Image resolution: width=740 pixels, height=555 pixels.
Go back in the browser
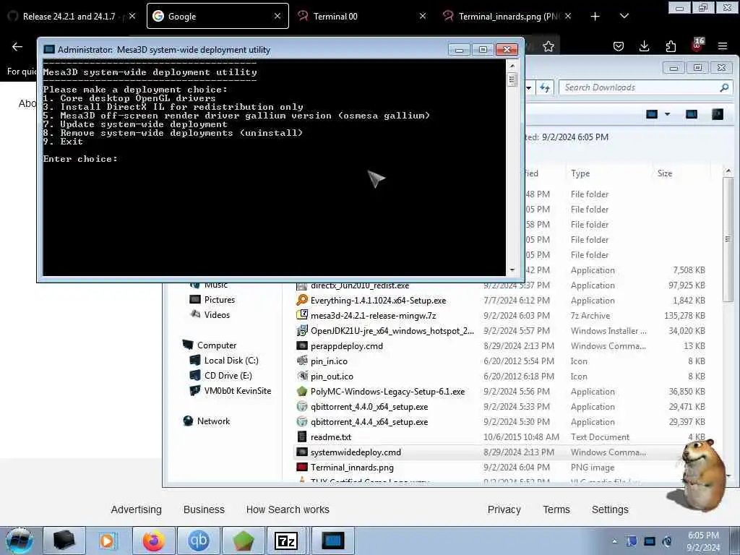(17, 46)
